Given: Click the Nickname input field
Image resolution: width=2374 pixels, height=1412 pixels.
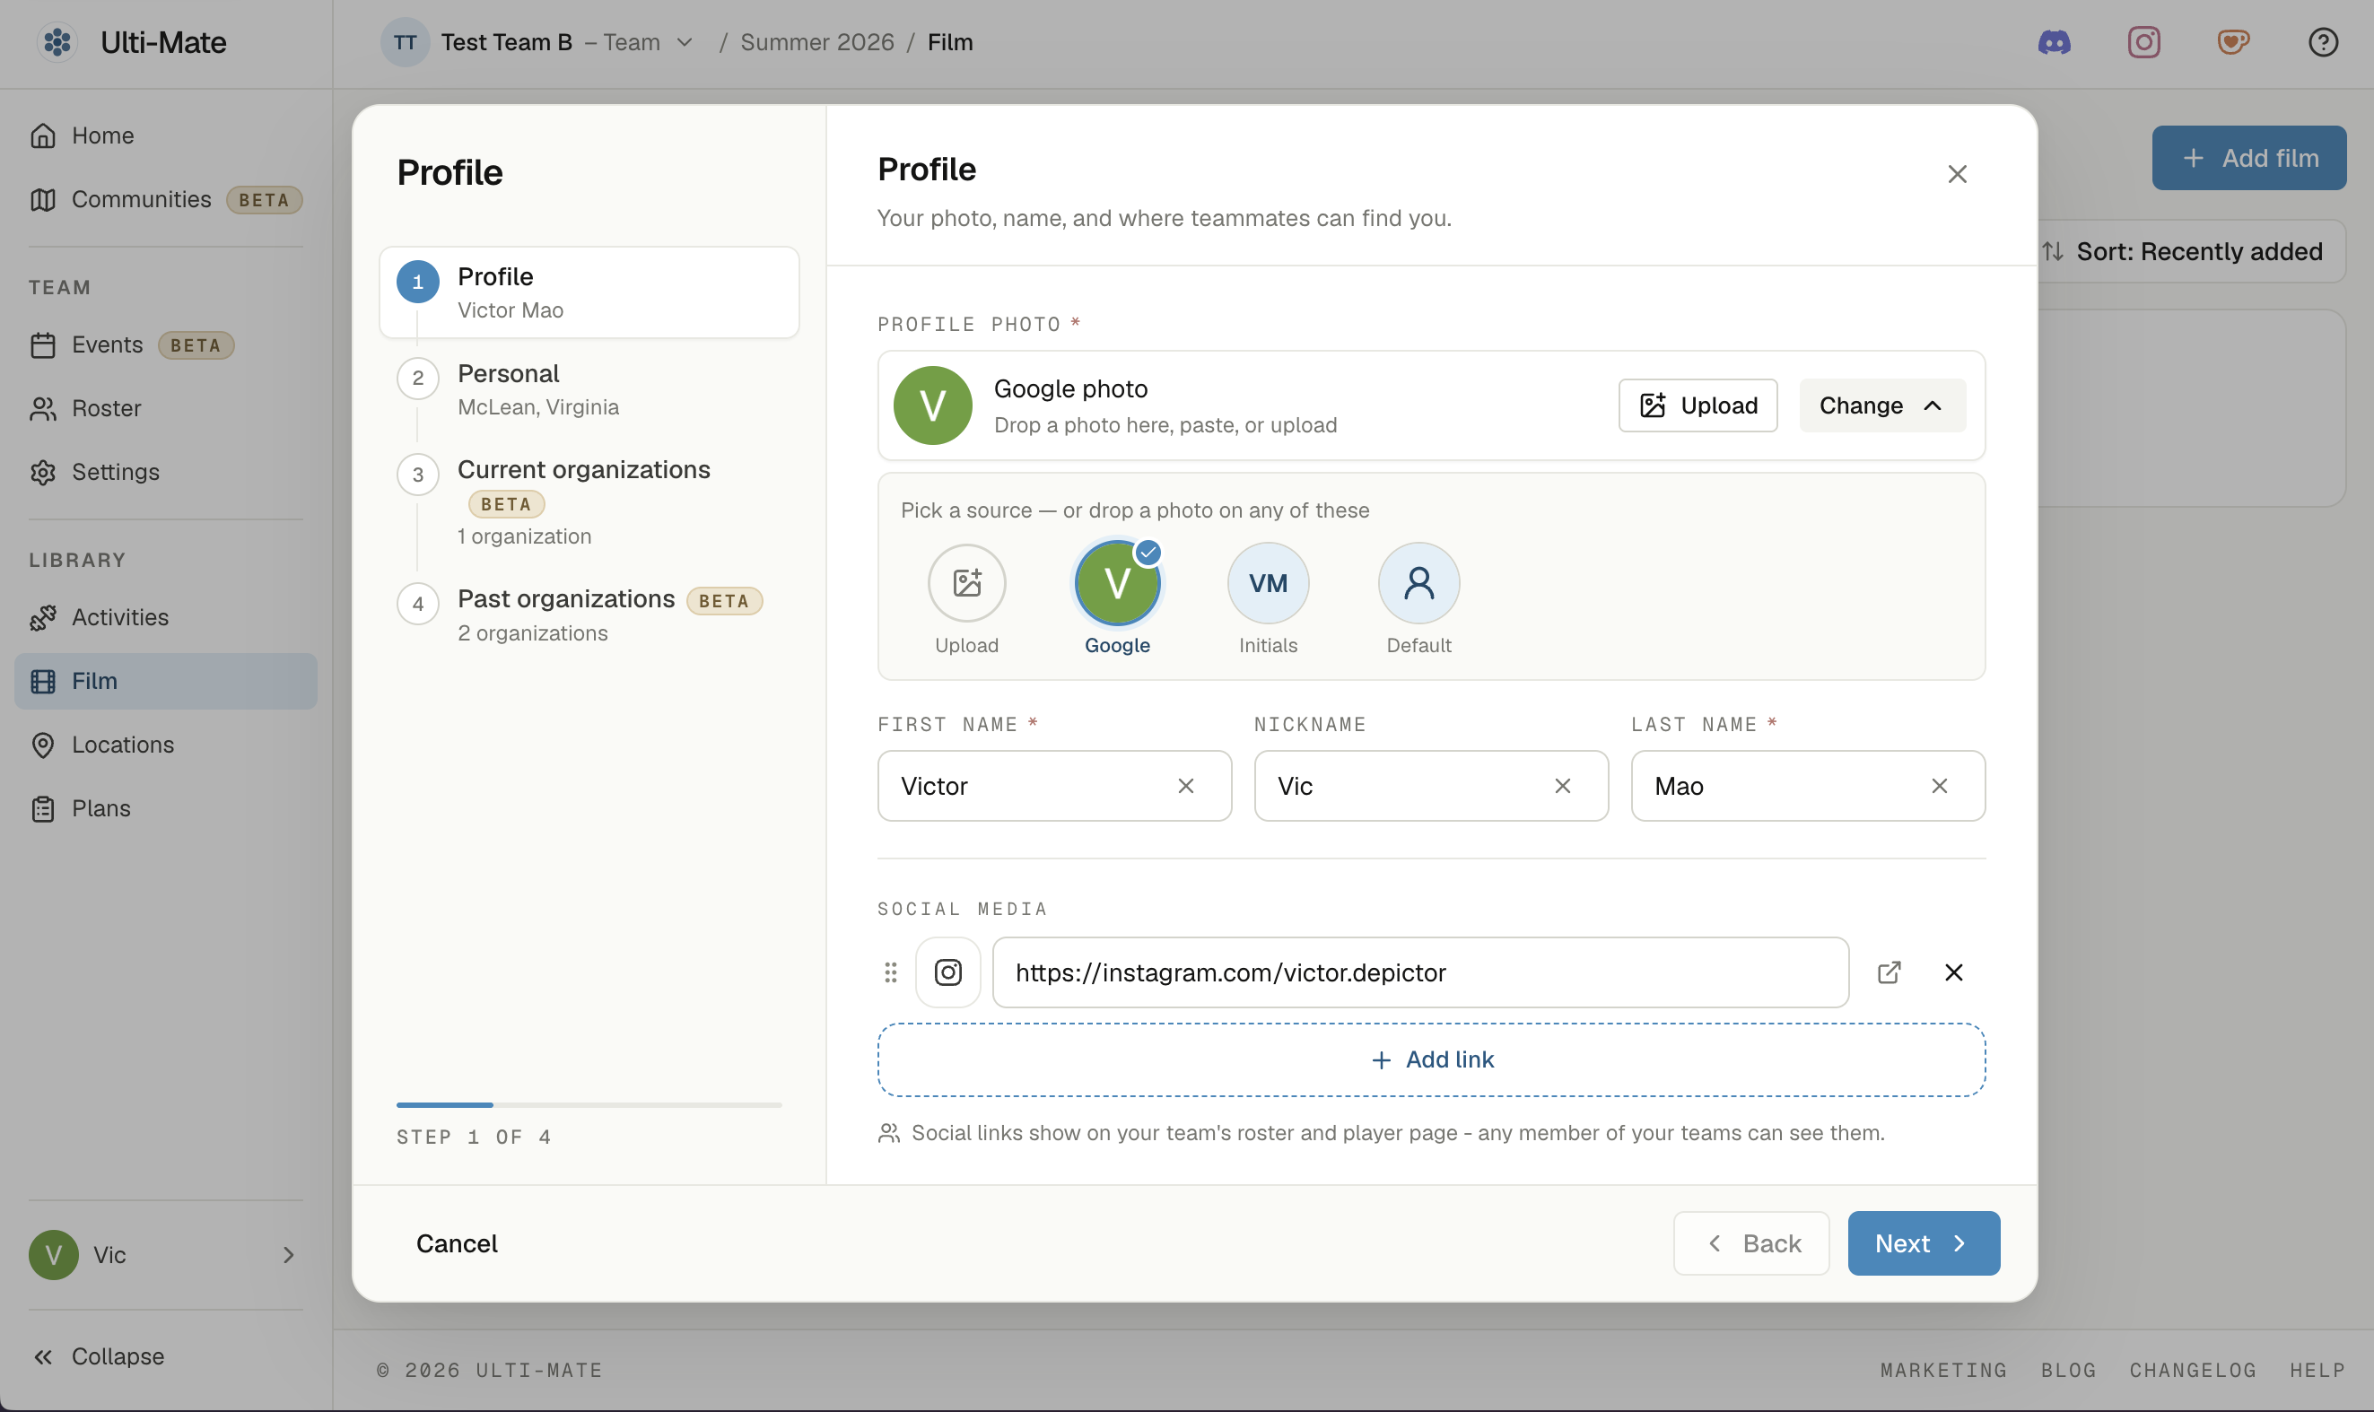Looking at the screenshot, I should point(1431,786).
